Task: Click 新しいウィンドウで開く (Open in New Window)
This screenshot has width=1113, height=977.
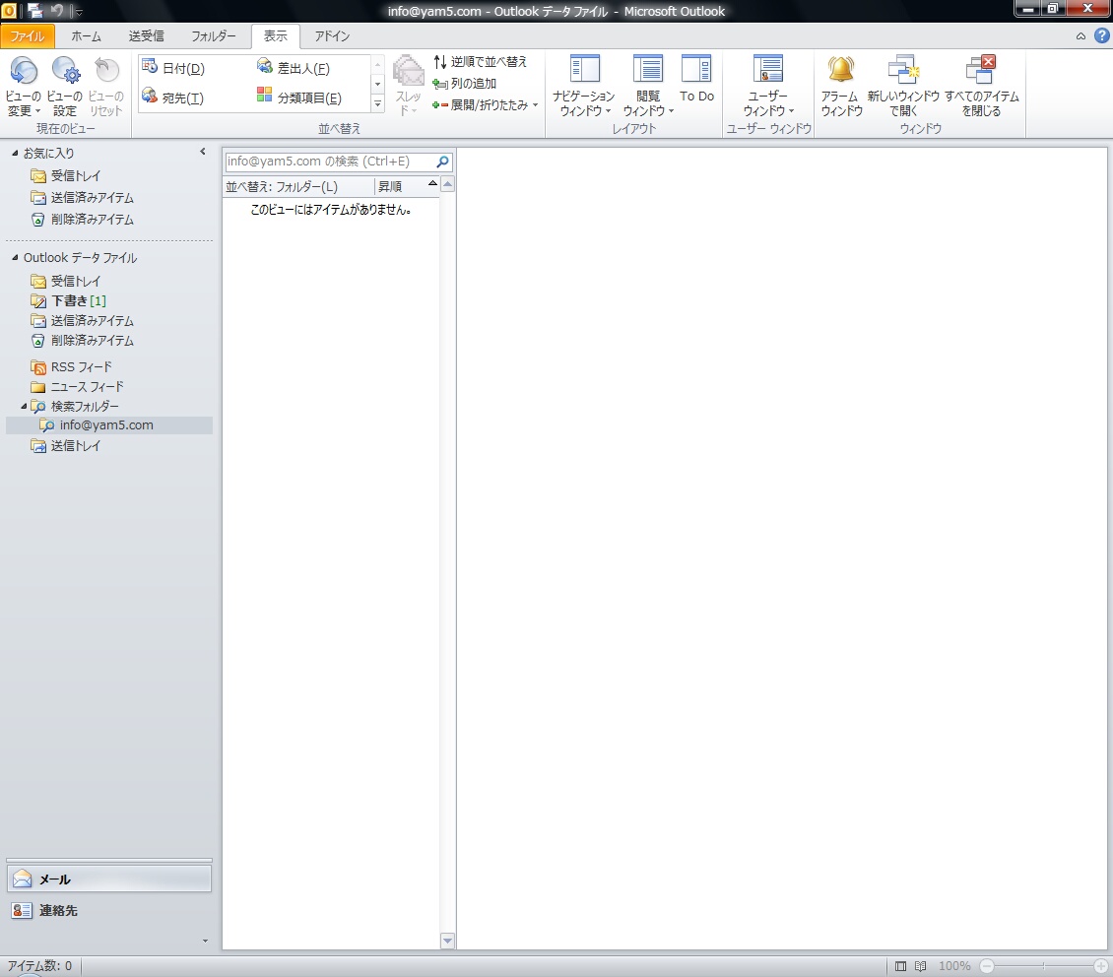Action: point(903,86)
